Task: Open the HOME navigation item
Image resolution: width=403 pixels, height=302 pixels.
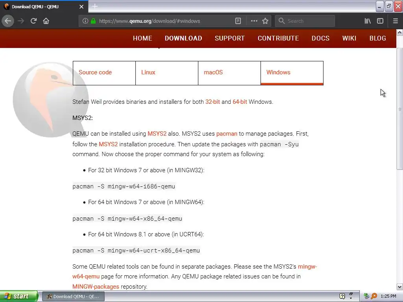Action: point(142,38)
